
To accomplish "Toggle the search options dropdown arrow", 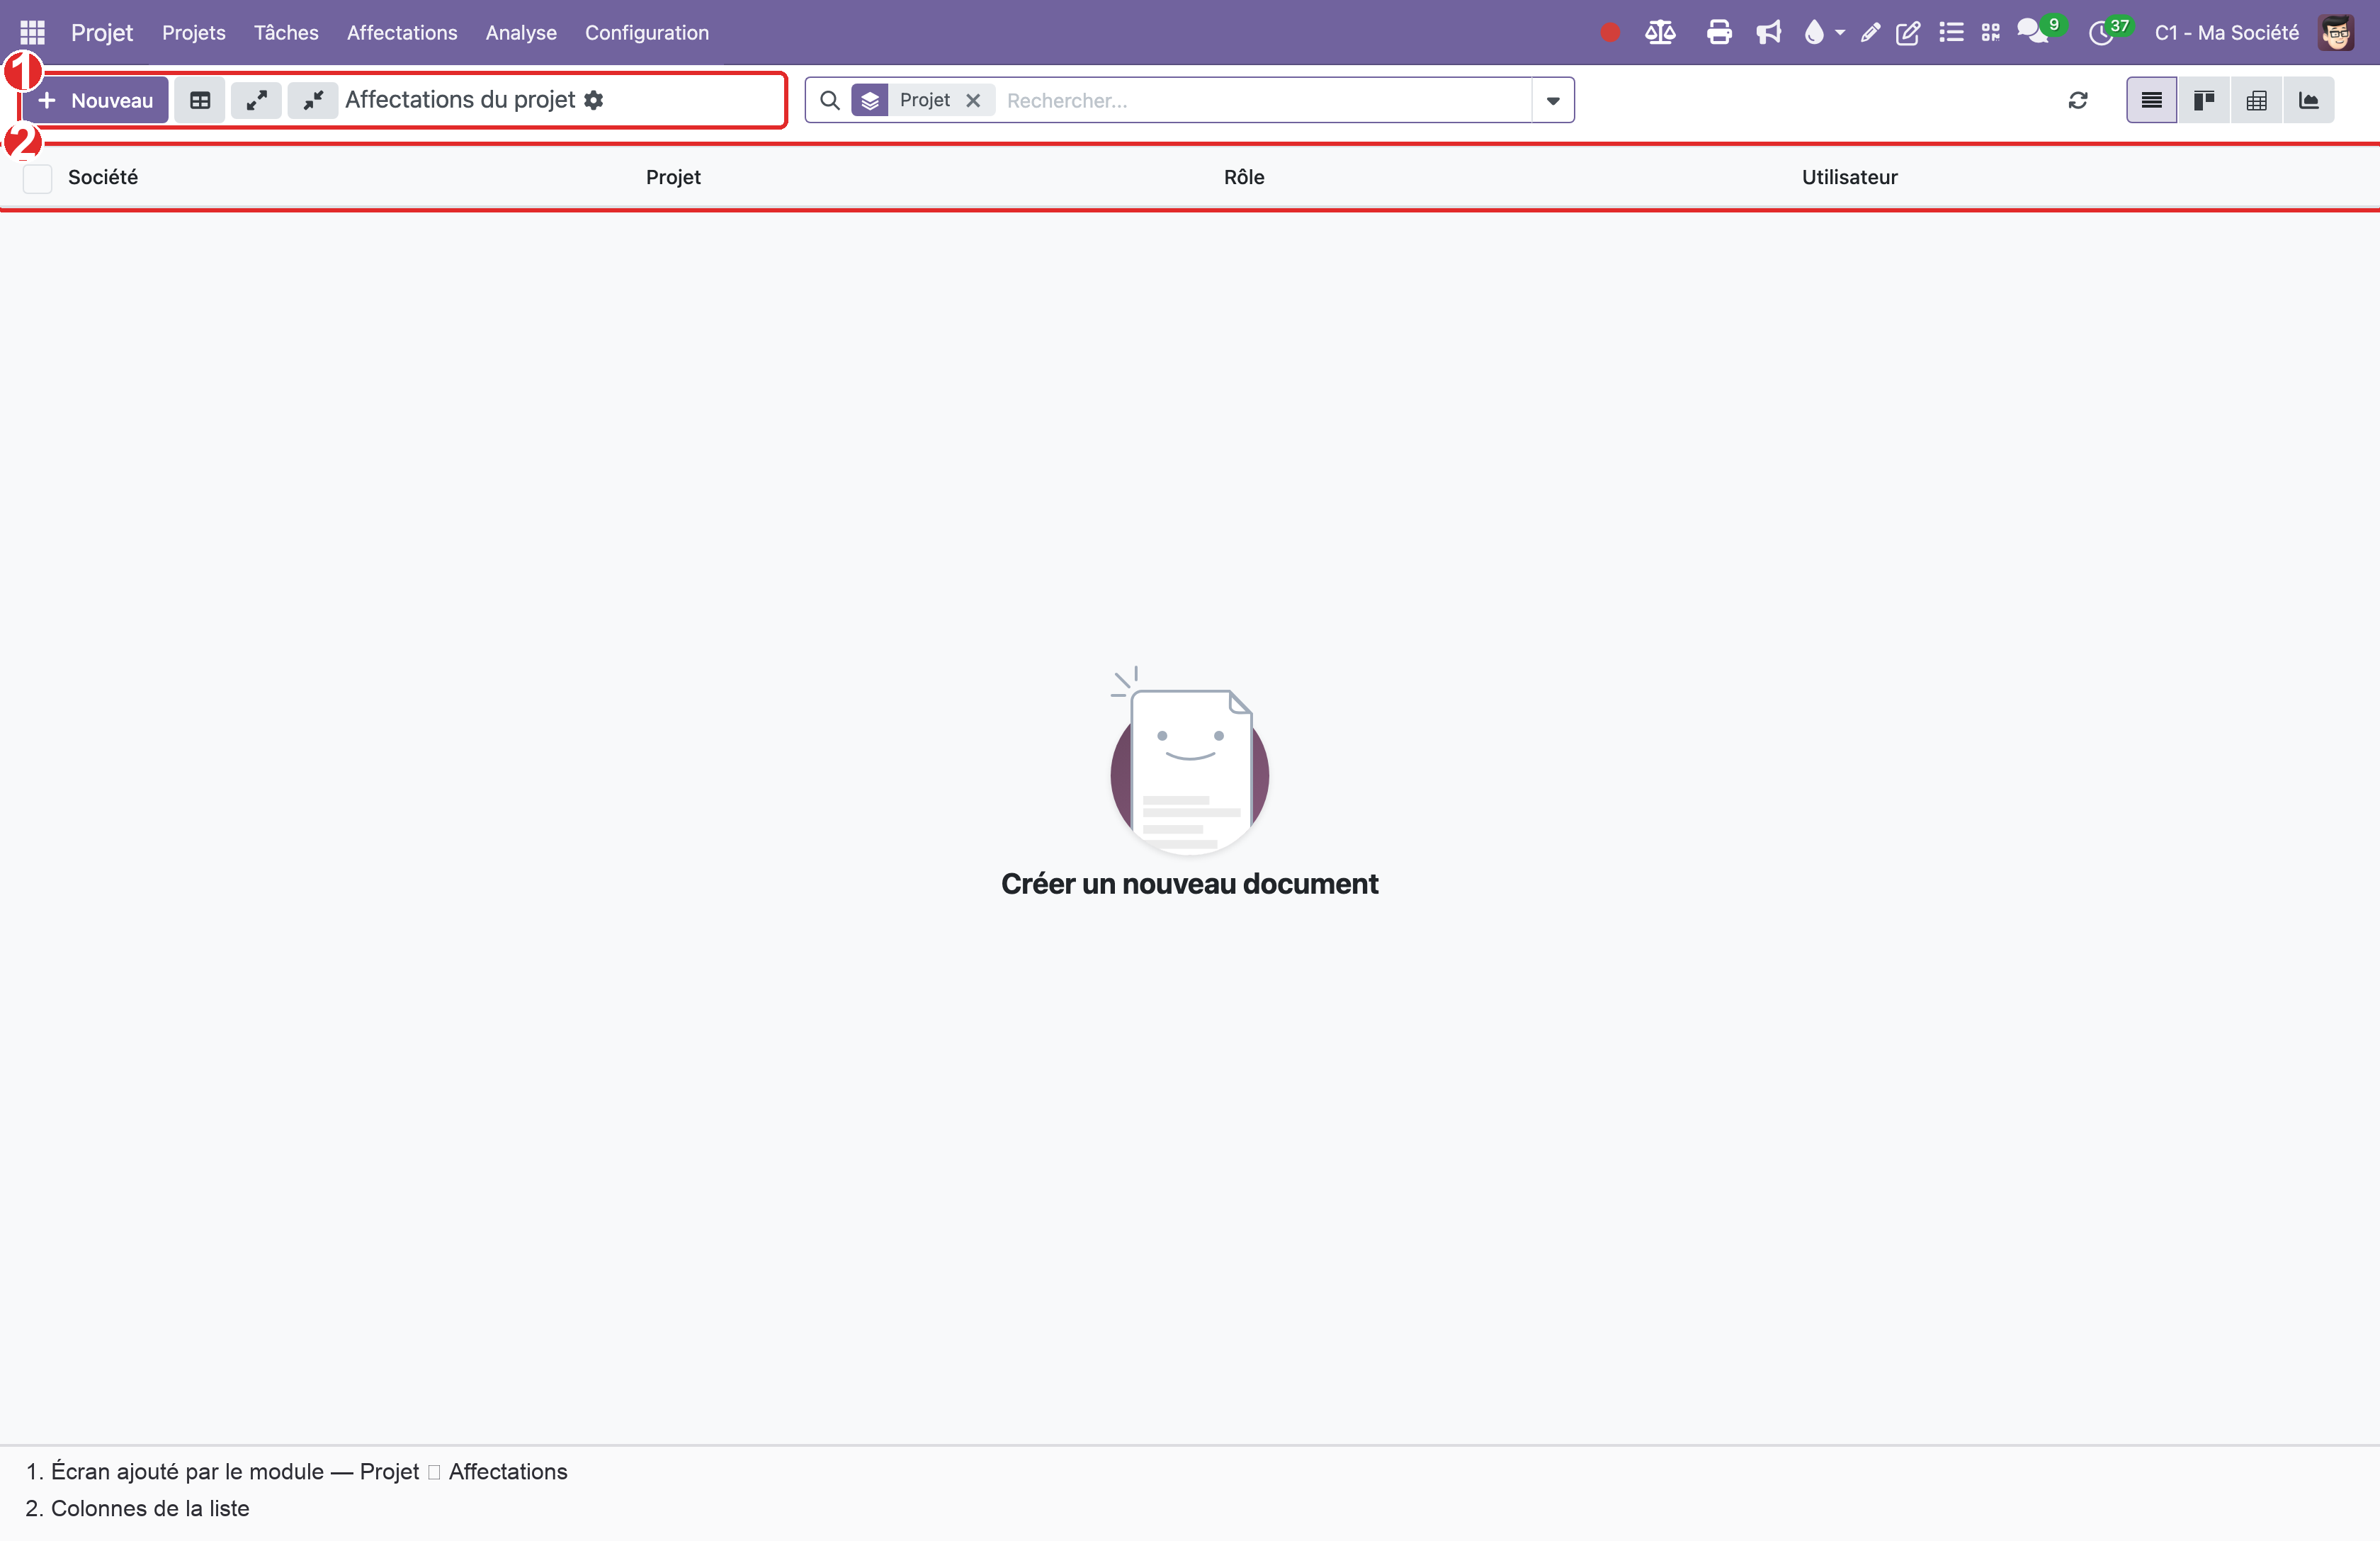I will pyautogui.click(x=1553, y=100).
